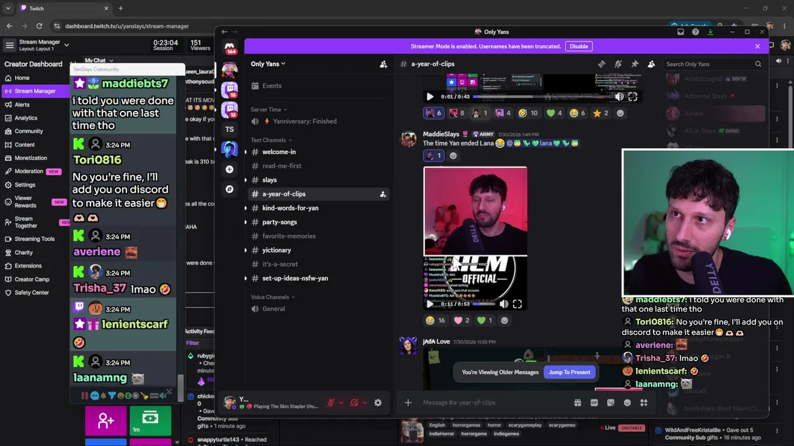Add reaction to the 0:53 clip message
The height and width of the screenshot is (446, 794).
click(504, 320)
